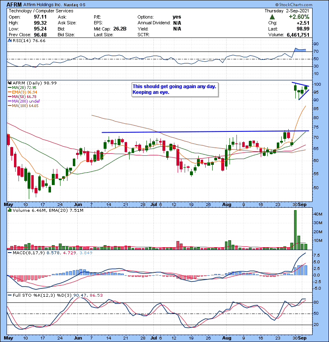Select the AFRM ticker symbol in the header
This screenshot has height=342, width=329.
tap(14, 5)
